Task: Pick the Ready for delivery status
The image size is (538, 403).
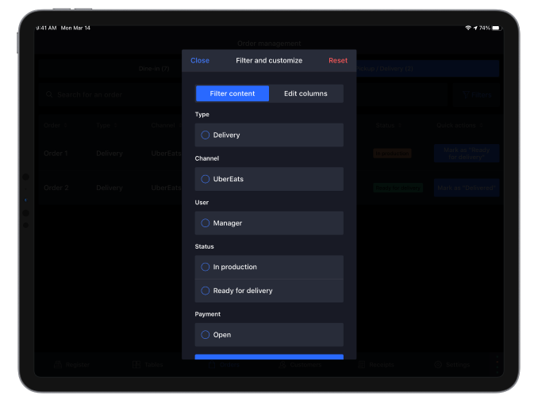Action: [206, 291]
